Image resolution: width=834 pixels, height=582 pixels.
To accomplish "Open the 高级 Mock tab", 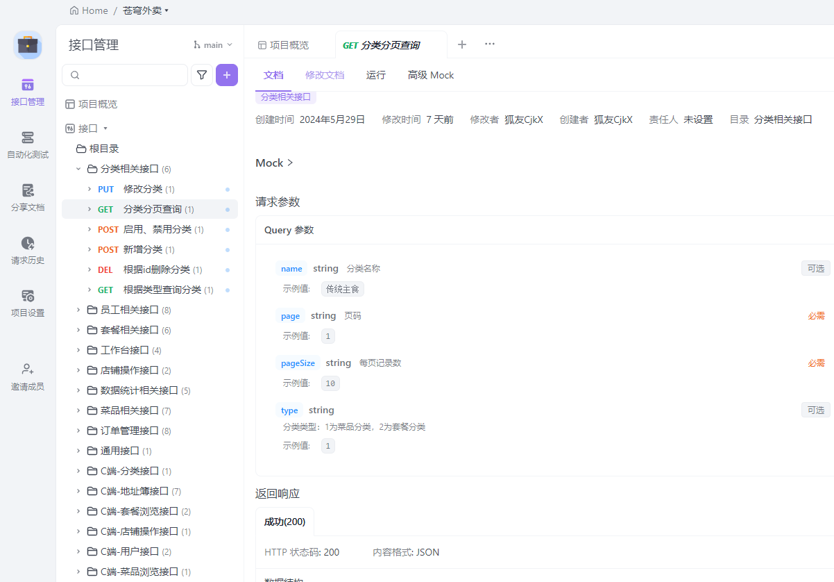I will click(430, 74).
